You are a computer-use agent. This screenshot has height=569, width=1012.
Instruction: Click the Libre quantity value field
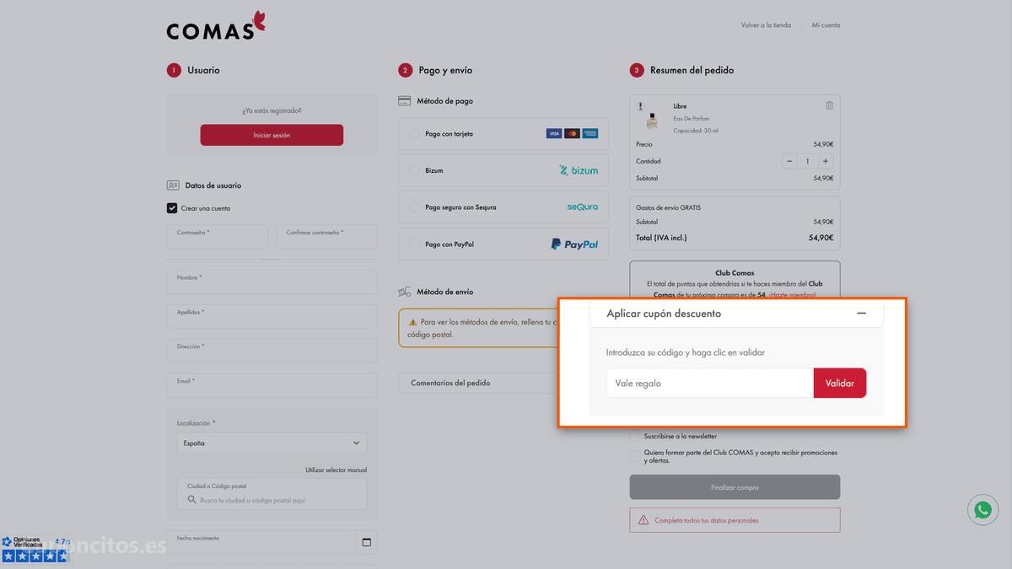[807, 161]
